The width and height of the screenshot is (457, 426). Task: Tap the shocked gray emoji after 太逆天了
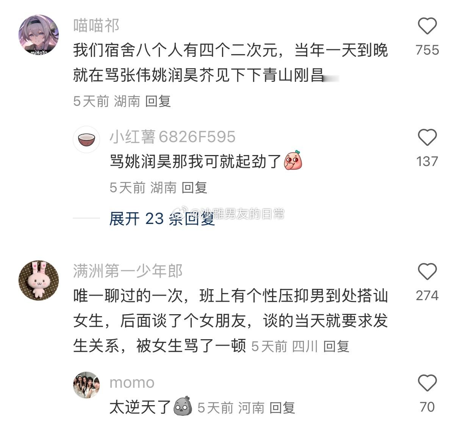182,406
